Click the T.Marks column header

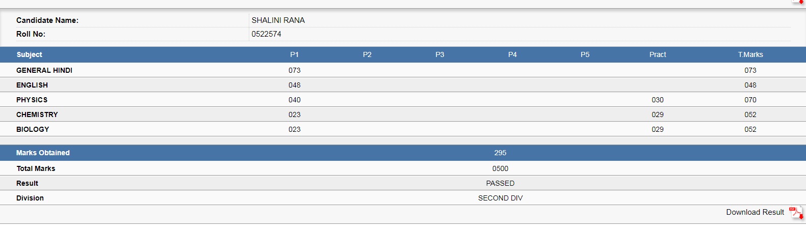click(x=750, y=54)
